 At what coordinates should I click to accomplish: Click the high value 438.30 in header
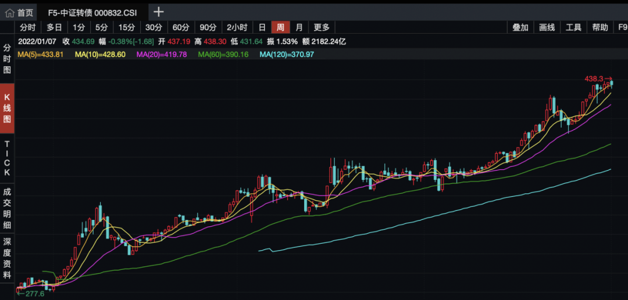pyautogui.click(x=215, y=42)
